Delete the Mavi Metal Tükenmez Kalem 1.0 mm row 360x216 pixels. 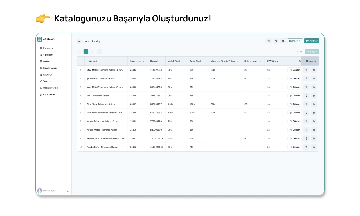click(x=306, y=70)
